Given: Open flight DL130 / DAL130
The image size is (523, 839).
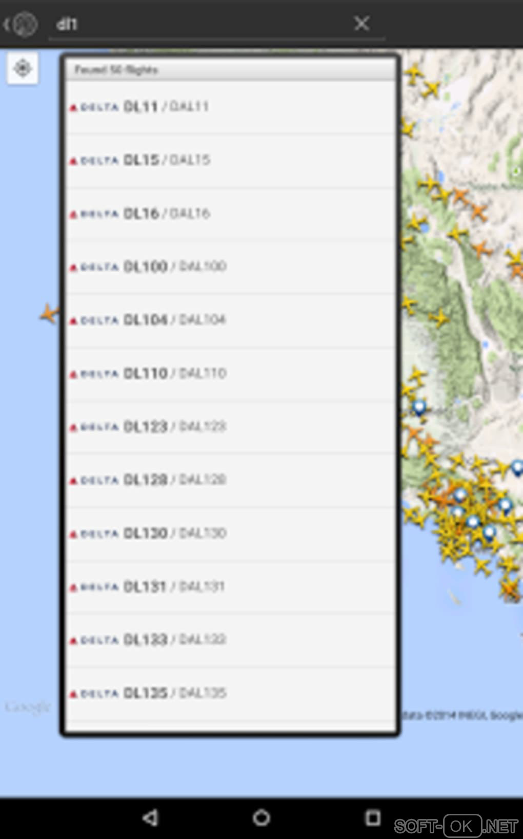Looking at the screenshot, I should pos(230,533).
